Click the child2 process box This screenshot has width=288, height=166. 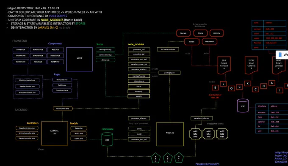pyautogui.click(x=139, y=134)
